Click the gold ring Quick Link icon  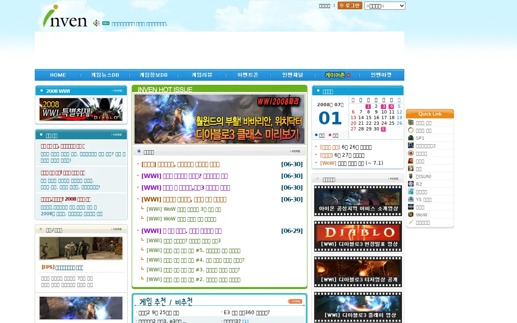point(411,130)
